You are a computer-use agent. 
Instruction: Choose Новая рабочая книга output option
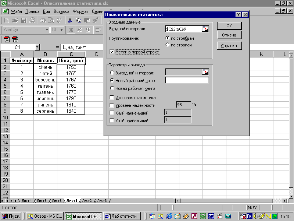[112, 88]
